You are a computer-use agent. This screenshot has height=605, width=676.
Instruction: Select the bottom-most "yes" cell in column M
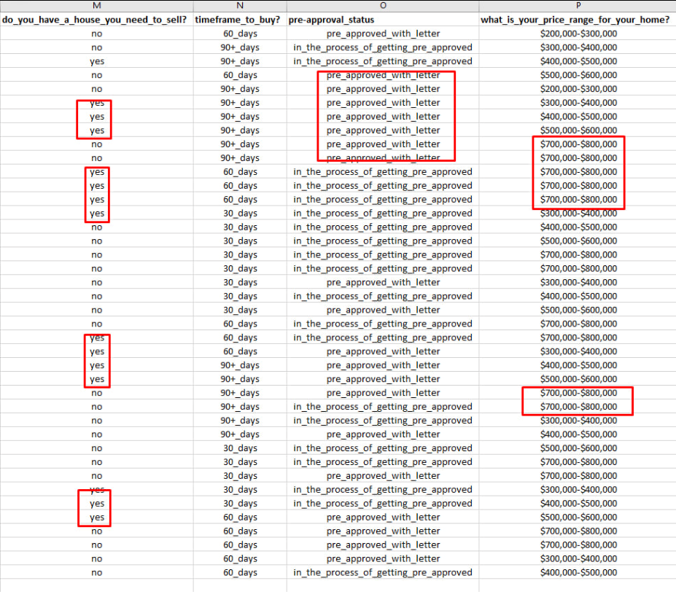pyautogui.click(x=96, y=518)
